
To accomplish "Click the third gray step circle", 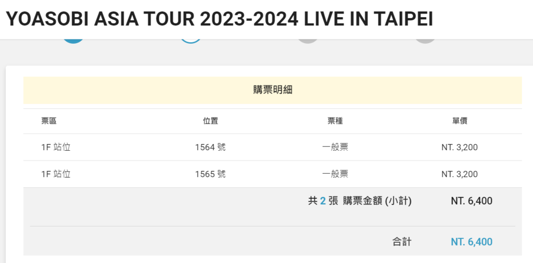I will pyautogui.click(x=308, y=41).
